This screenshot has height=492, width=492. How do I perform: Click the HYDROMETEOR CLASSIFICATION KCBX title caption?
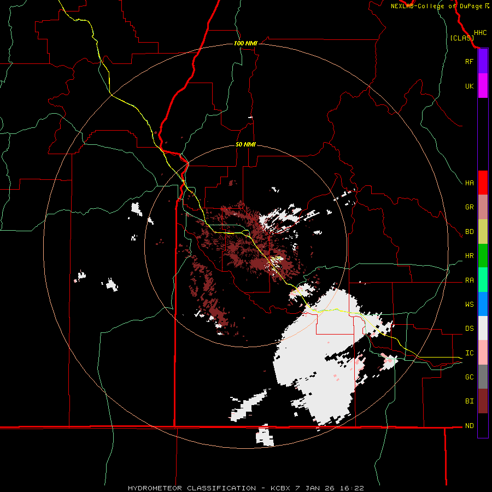245,488
